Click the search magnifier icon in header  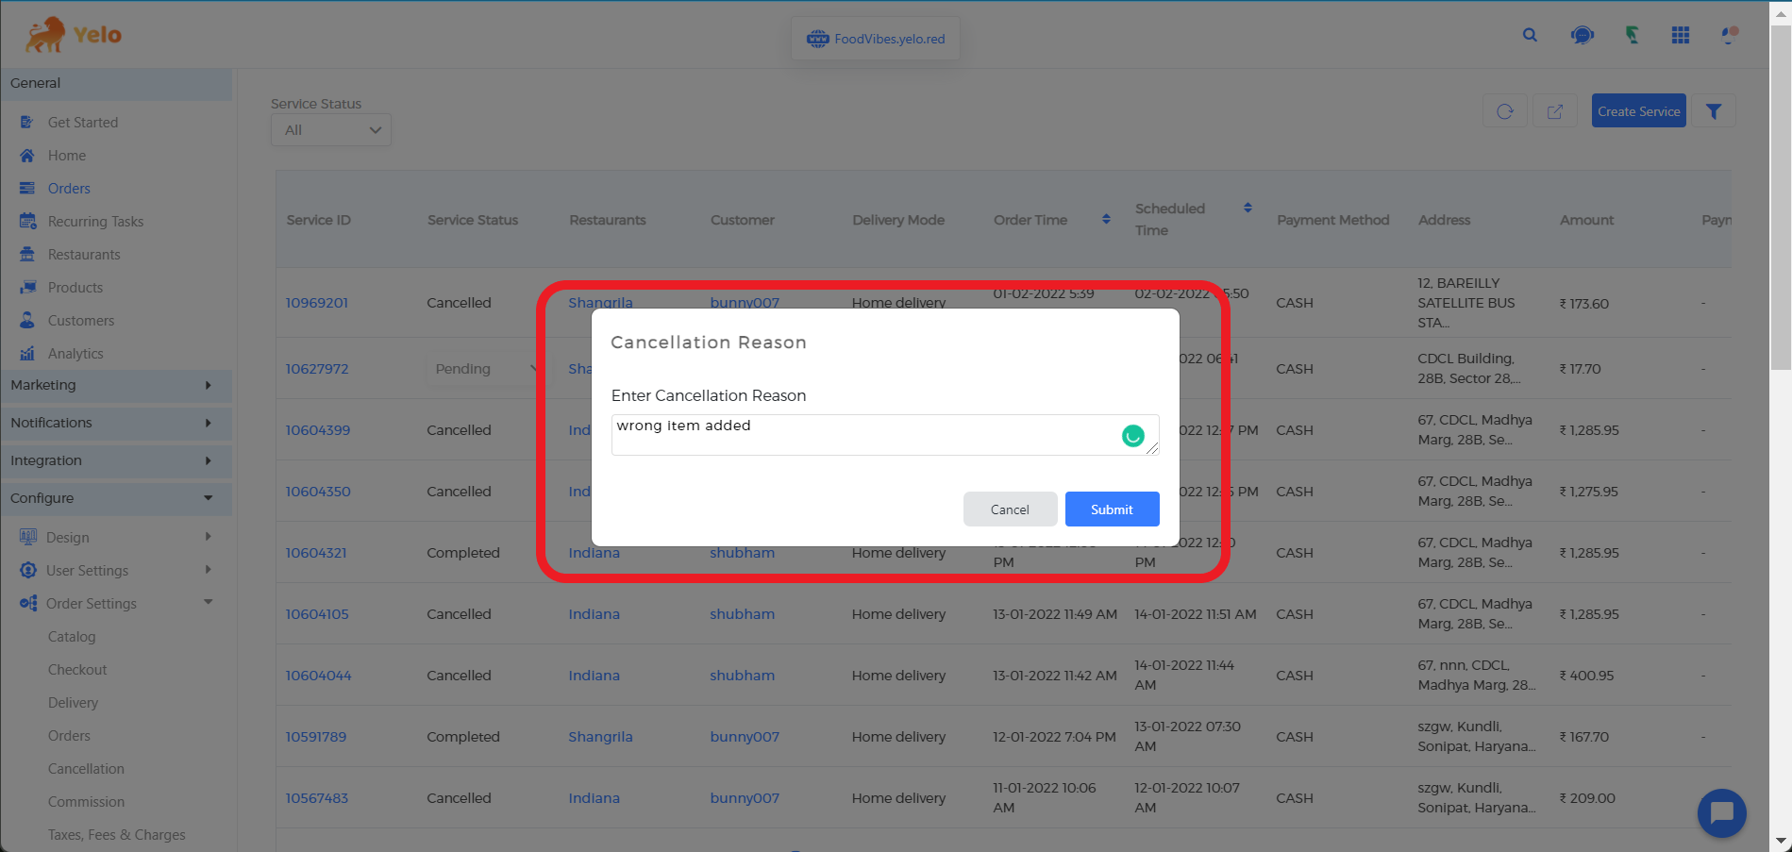(1530, 35)
